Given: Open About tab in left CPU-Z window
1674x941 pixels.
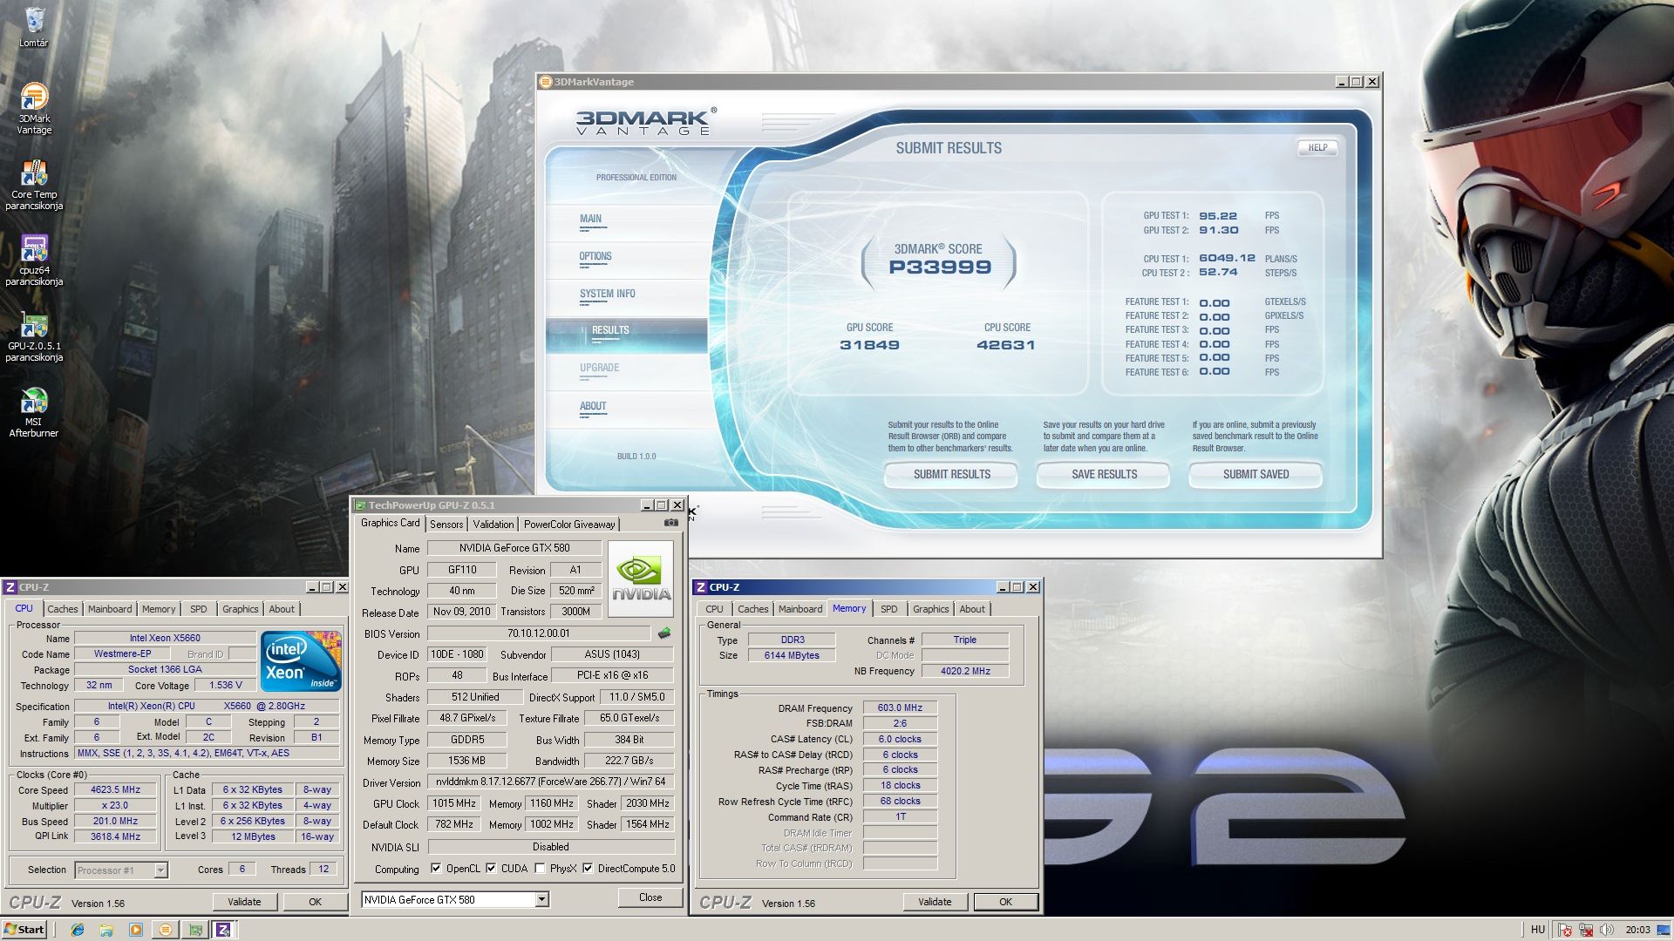Looking at the screenshot, I should point(282,609).
